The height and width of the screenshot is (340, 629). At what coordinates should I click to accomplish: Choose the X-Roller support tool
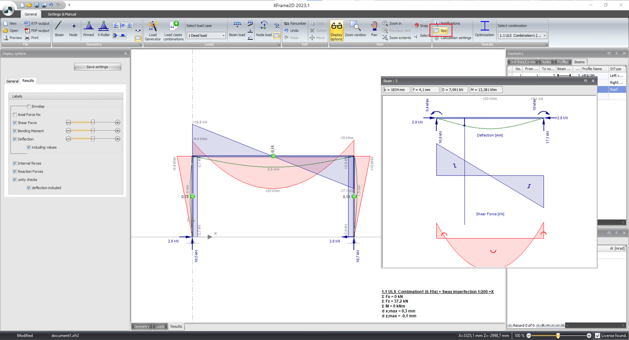click(x=103, y=29)
